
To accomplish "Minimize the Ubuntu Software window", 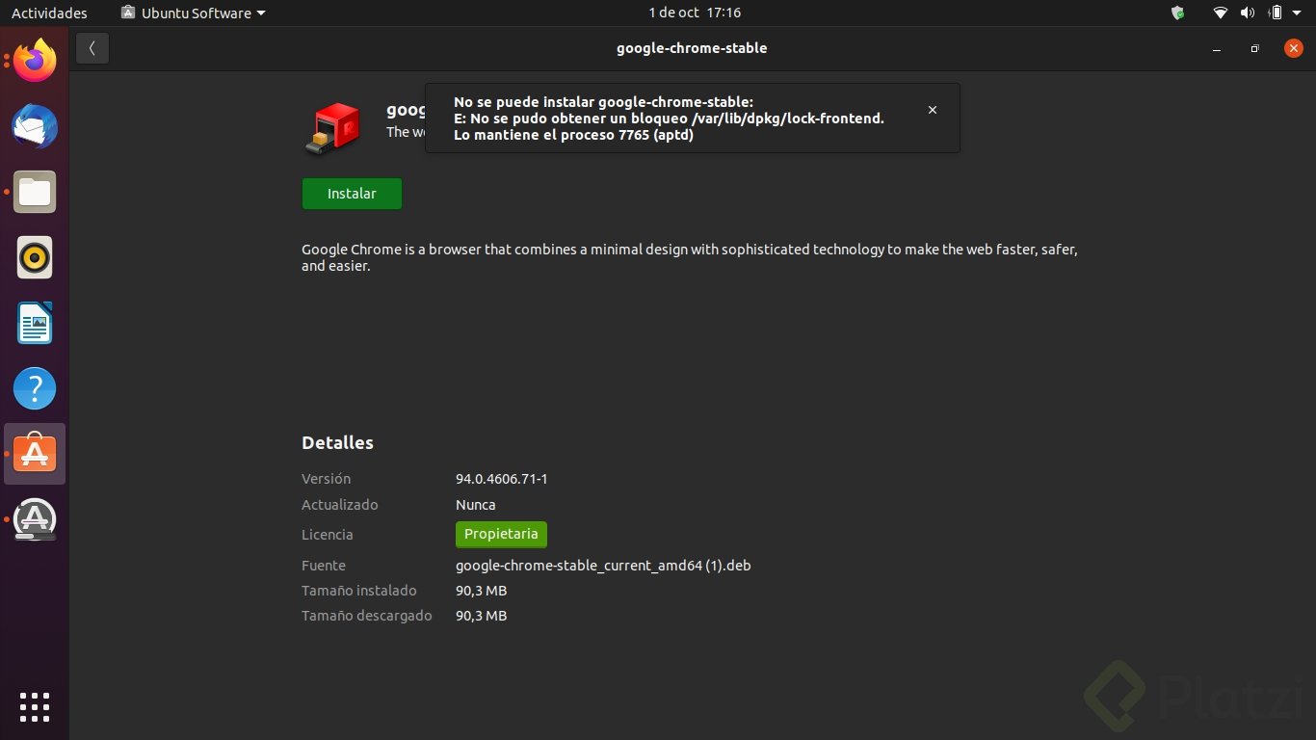I will pos(1218,48).
